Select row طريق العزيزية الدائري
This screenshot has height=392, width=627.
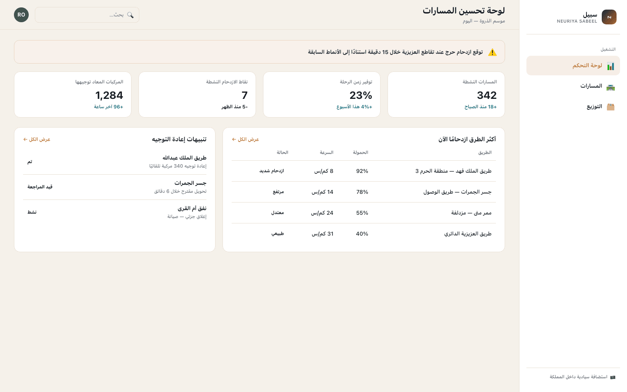[364, 234]
